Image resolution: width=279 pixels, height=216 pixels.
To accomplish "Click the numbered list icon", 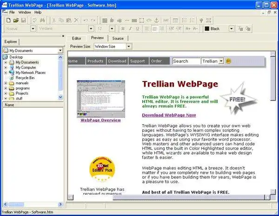I will (193, 20).
